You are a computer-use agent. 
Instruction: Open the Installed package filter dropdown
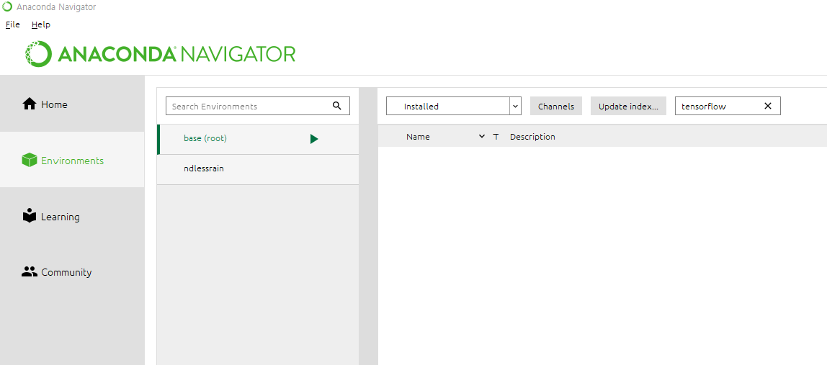click(454, 106)
